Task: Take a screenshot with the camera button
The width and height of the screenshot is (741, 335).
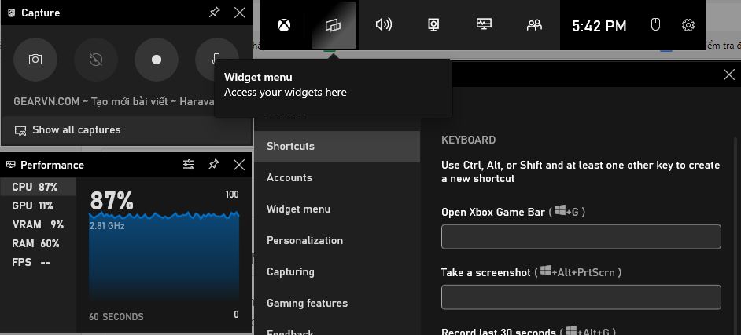Action: pos(35,60)
